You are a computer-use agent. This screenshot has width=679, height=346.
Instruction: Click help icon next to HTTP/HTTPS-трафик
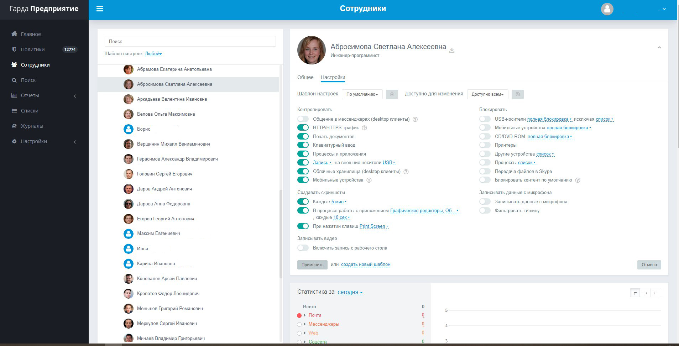click(x=364, y=128)
